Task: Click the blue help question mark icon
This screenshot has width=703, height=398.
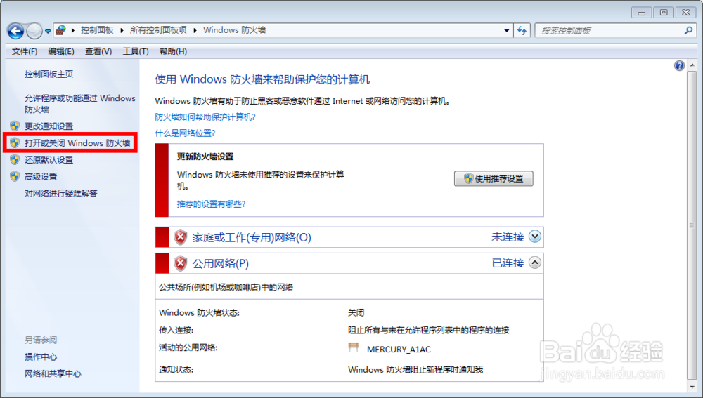Action: pyautogui.click(x=679, y=66)
